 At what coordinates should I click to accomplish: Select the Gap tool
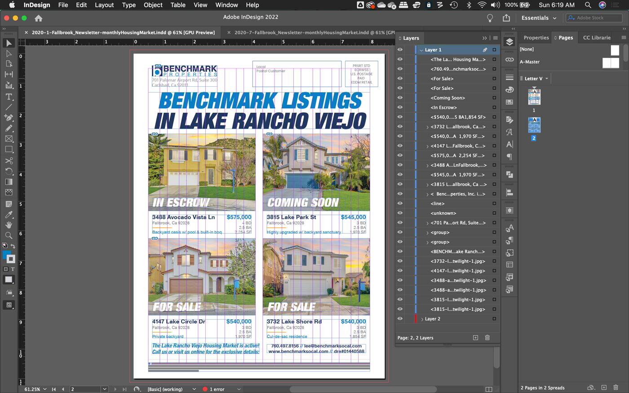pos(9,74)
